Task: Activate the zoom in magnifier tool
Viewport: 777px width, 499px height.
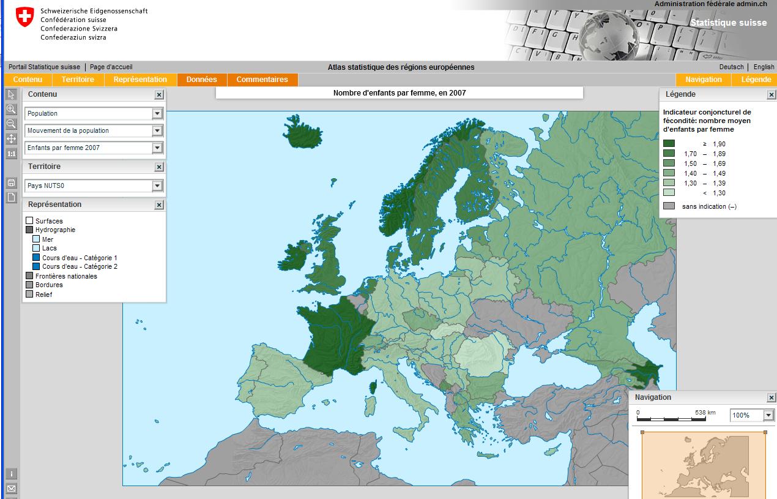Action: point(11,109)
